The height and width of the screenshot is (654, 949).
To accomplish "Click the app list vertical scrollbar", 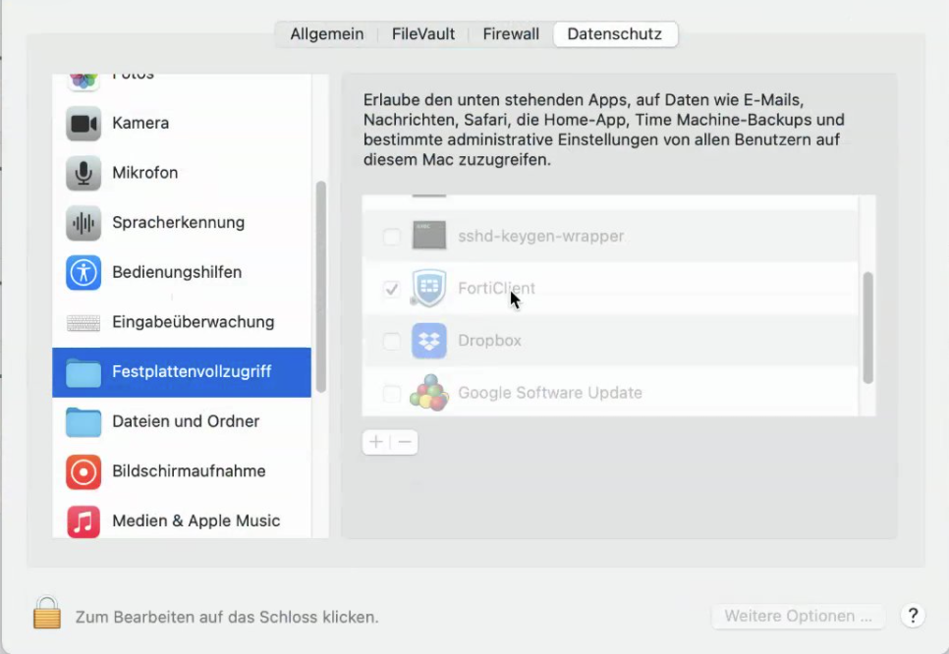I will 867,327.
